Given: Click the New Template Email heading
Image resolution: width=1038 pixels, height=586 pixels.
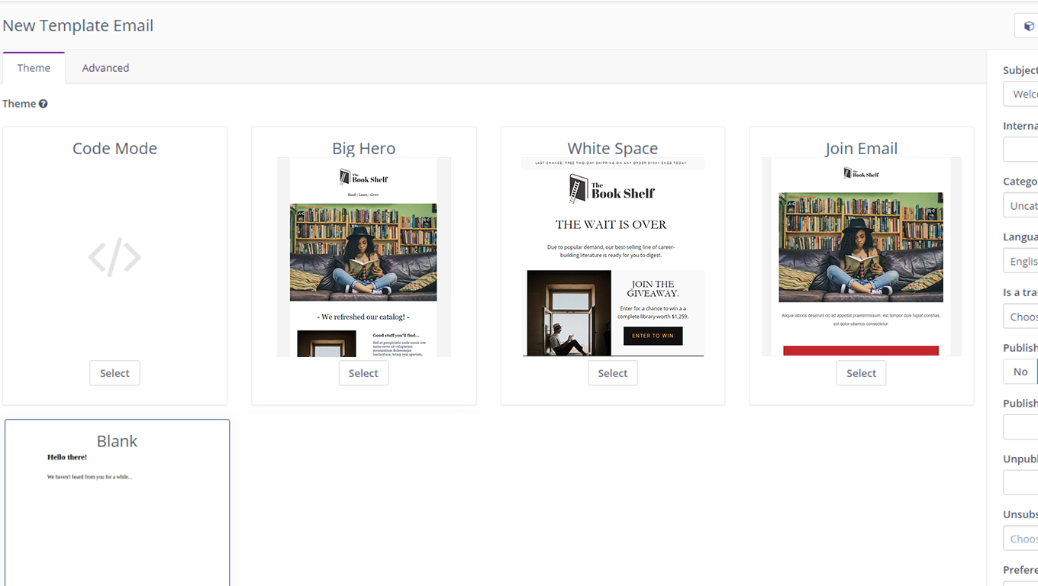Looking at the screenshot, I should click(78, 26).
